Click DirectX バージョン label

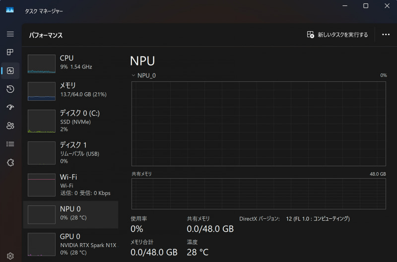tap(260, 219)
